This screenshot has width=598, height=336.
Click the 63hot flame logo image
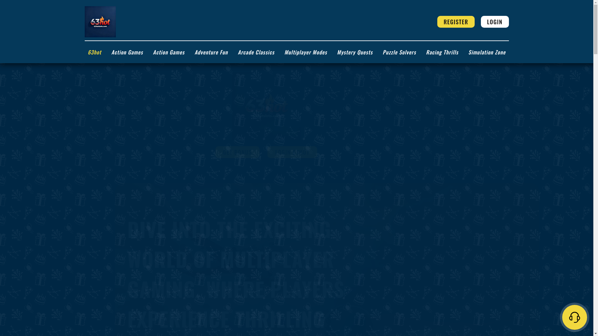[100, 22]
